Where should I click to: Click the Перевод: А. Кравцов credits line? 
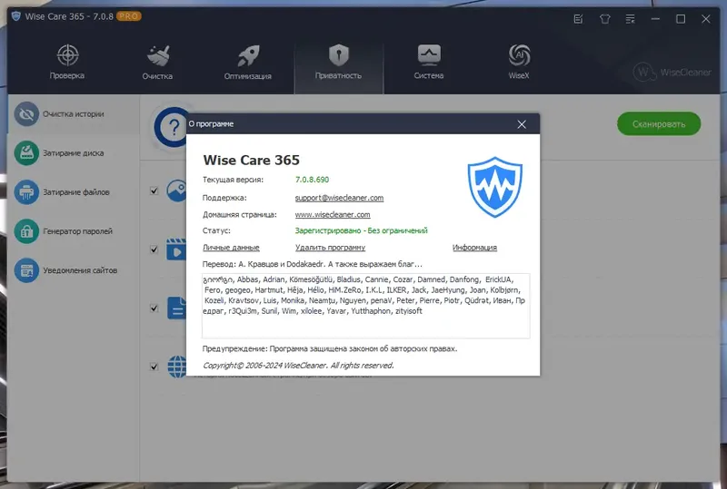(312, 264)
